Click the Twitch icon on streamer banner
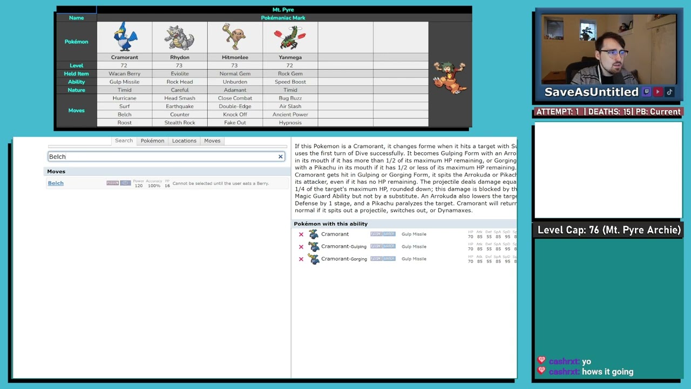 [646, 92]
